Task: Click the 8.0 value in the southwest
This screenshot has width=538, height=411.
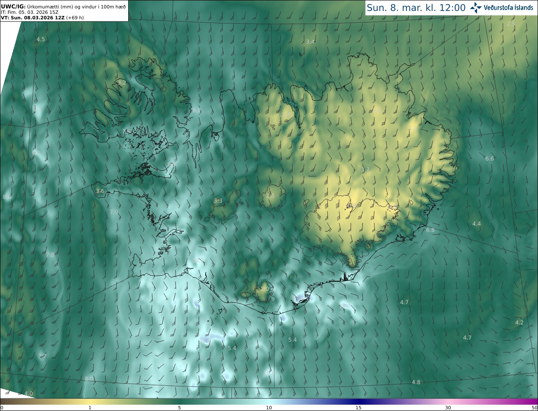Action: pos(89,379)
